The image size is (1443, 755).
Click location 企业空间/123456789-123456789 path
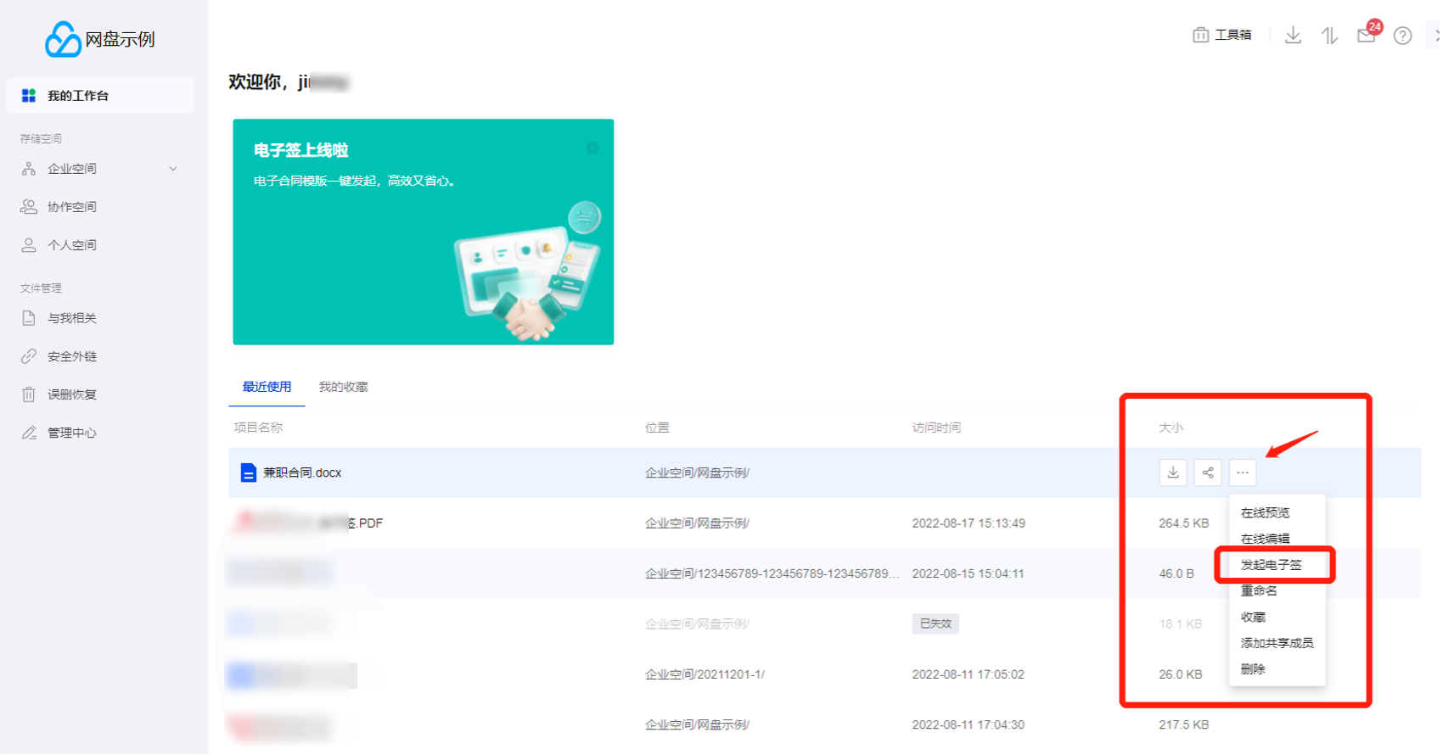pyautogui.click(x=772, y=573)
